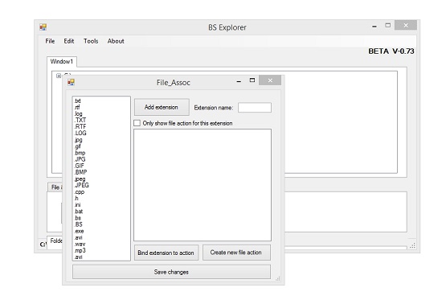Click the BS Explorer title bar app icon

(43, 27)
